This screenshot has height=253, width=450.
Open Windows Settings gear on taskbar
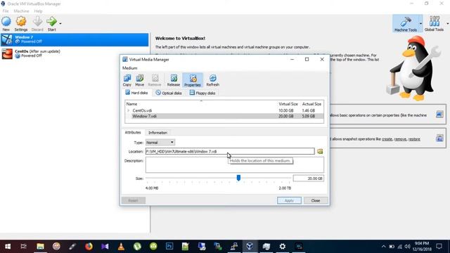pos(283,247)
